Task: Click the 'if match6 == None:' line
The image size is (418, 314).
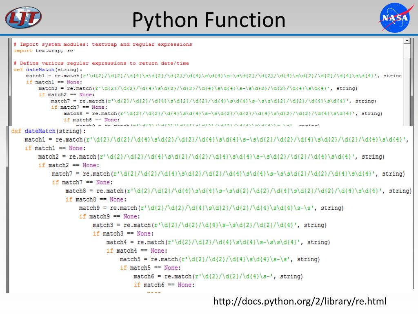Action: [164, 285]
